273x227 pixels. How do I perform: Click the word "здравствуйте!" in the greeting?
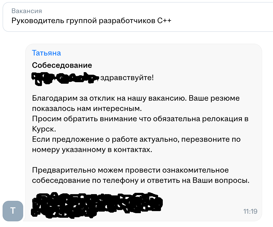(x=127, y=78)
